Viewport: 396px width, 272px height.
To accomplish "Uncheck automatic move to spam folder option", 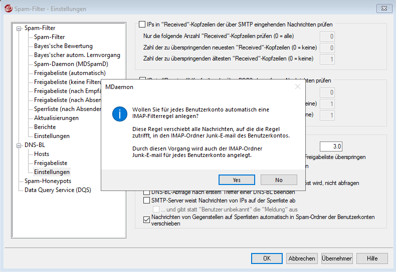I will tap(147, 220).
